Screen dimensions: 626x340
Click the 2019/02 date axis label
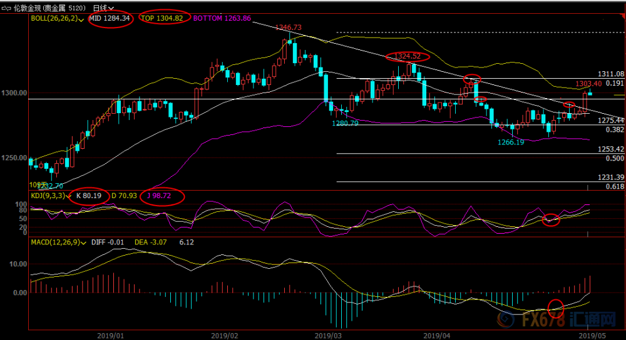(224, 336)
